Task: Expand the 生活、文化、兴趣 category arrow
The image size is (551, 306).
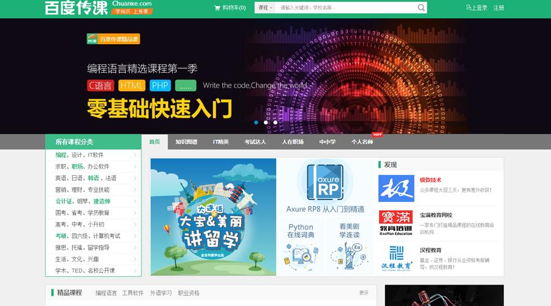Action: coord(135,259)
